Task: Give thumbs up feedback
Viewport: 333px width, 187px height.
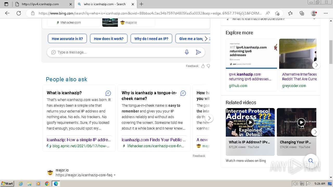Action: [x=203, y=66]
